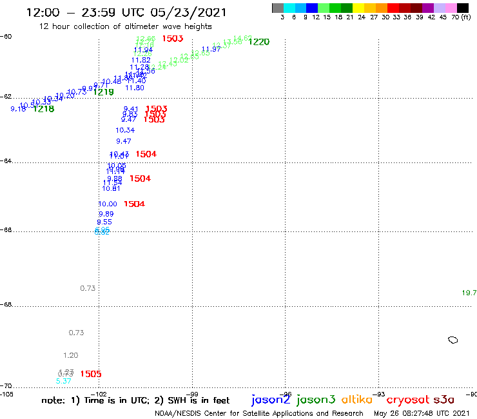Click the -99 longitude axis label
The height and width of the screenshot is (419, 477).
point(192,395)
